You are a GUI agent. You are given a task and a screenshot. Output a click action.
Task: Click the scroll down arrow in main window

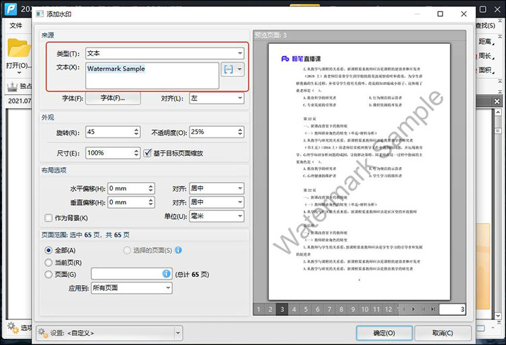(x=498, y=315)
